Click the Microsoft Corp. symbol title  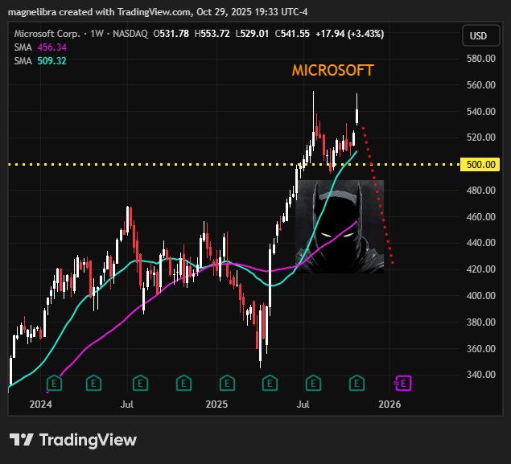pos(47,34)
